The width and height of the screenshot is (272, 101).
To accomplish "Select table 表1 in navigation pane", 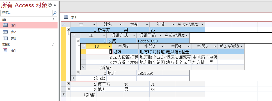I will [x=29, y=25].
